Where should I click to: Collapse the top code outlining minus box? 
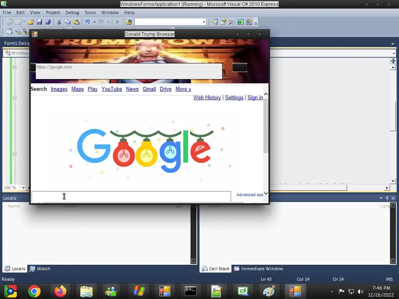[14, 67]
